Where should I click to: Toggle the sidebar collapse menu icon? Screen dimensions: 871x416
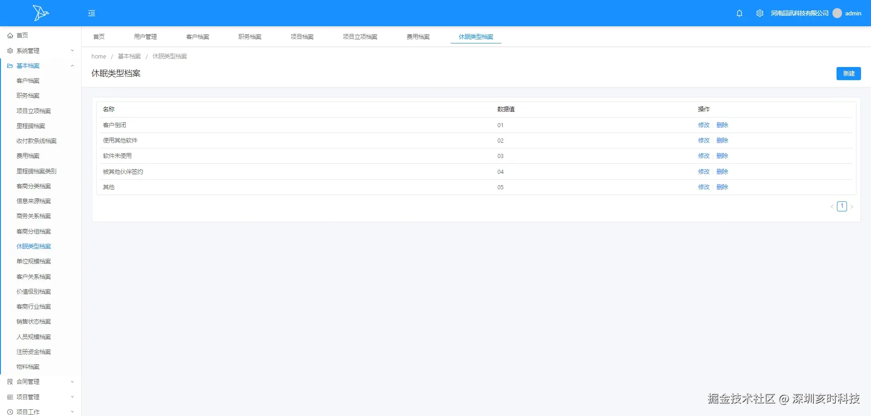[x=92, y=13]
